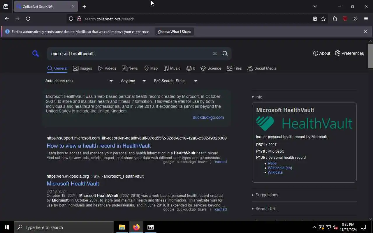Click Choose What I Share button
This screenshot has width=373, height=233.
point(174,32)
